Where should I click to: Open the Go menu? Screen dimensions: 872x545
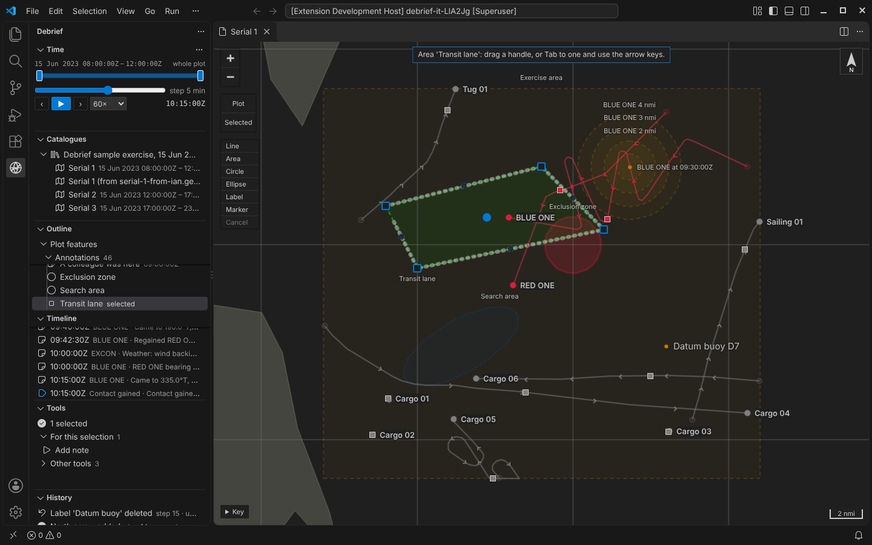point(150,11)
